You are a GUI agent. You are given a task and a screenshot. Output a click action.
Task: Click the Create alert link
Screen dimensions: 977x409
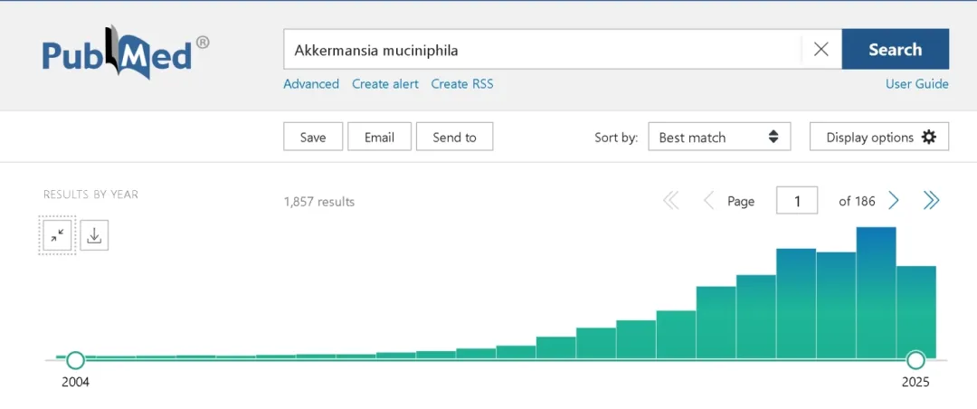pyautogui.click(x=385, y=84)
